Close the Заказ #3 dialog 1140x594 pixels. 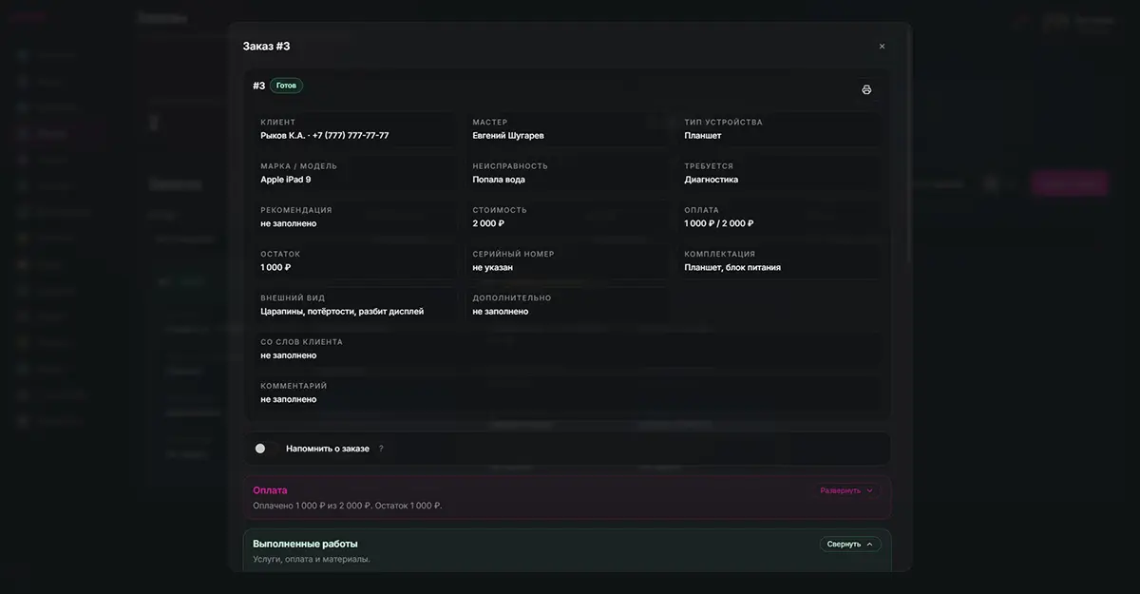pos(882,46)
